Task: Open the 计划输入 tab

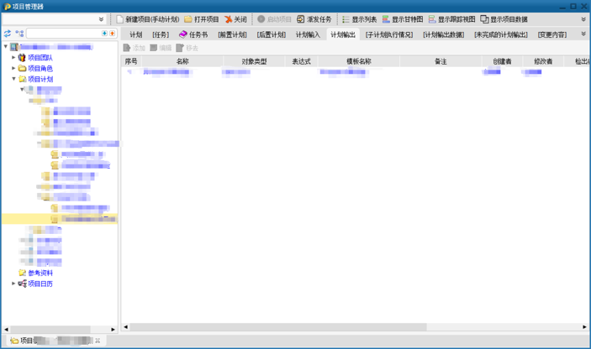Action: 308,34
